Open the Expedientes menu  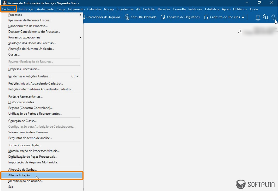tap(125, 9)
